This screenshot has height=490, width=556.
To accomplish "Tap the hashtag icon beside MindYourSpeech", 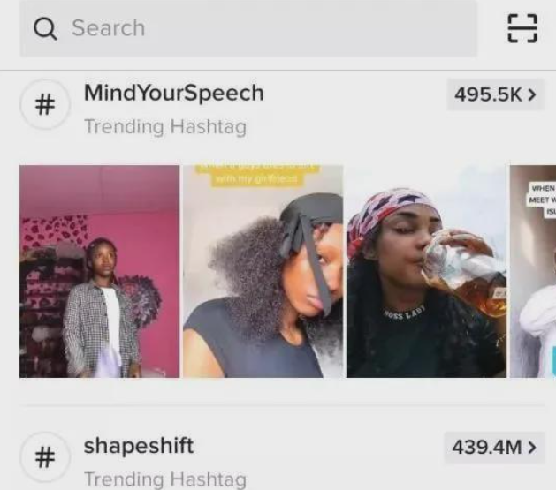I will [45, 104].
